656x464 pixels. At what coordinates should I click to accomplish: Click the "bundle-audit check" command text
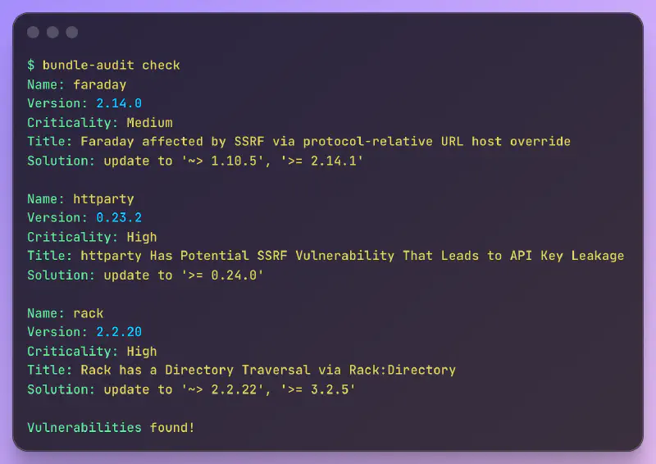click(x=111, y=65)
